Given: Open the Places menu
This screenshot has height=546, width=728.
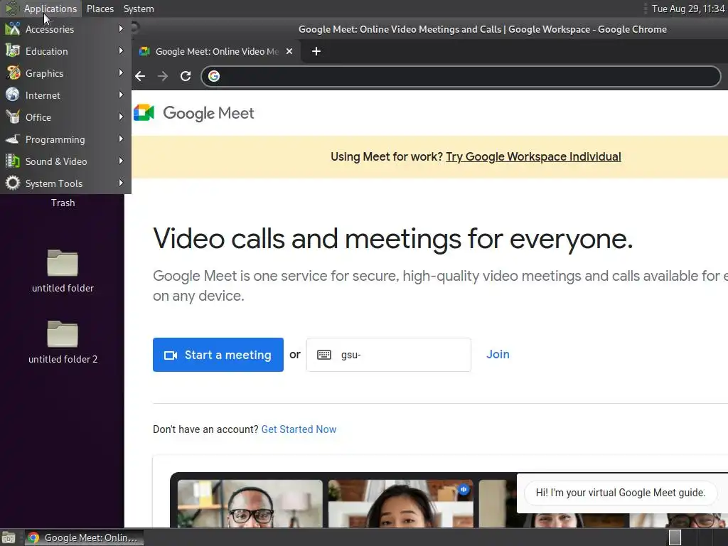Looking at the screenshot, I should coord(100,9).
